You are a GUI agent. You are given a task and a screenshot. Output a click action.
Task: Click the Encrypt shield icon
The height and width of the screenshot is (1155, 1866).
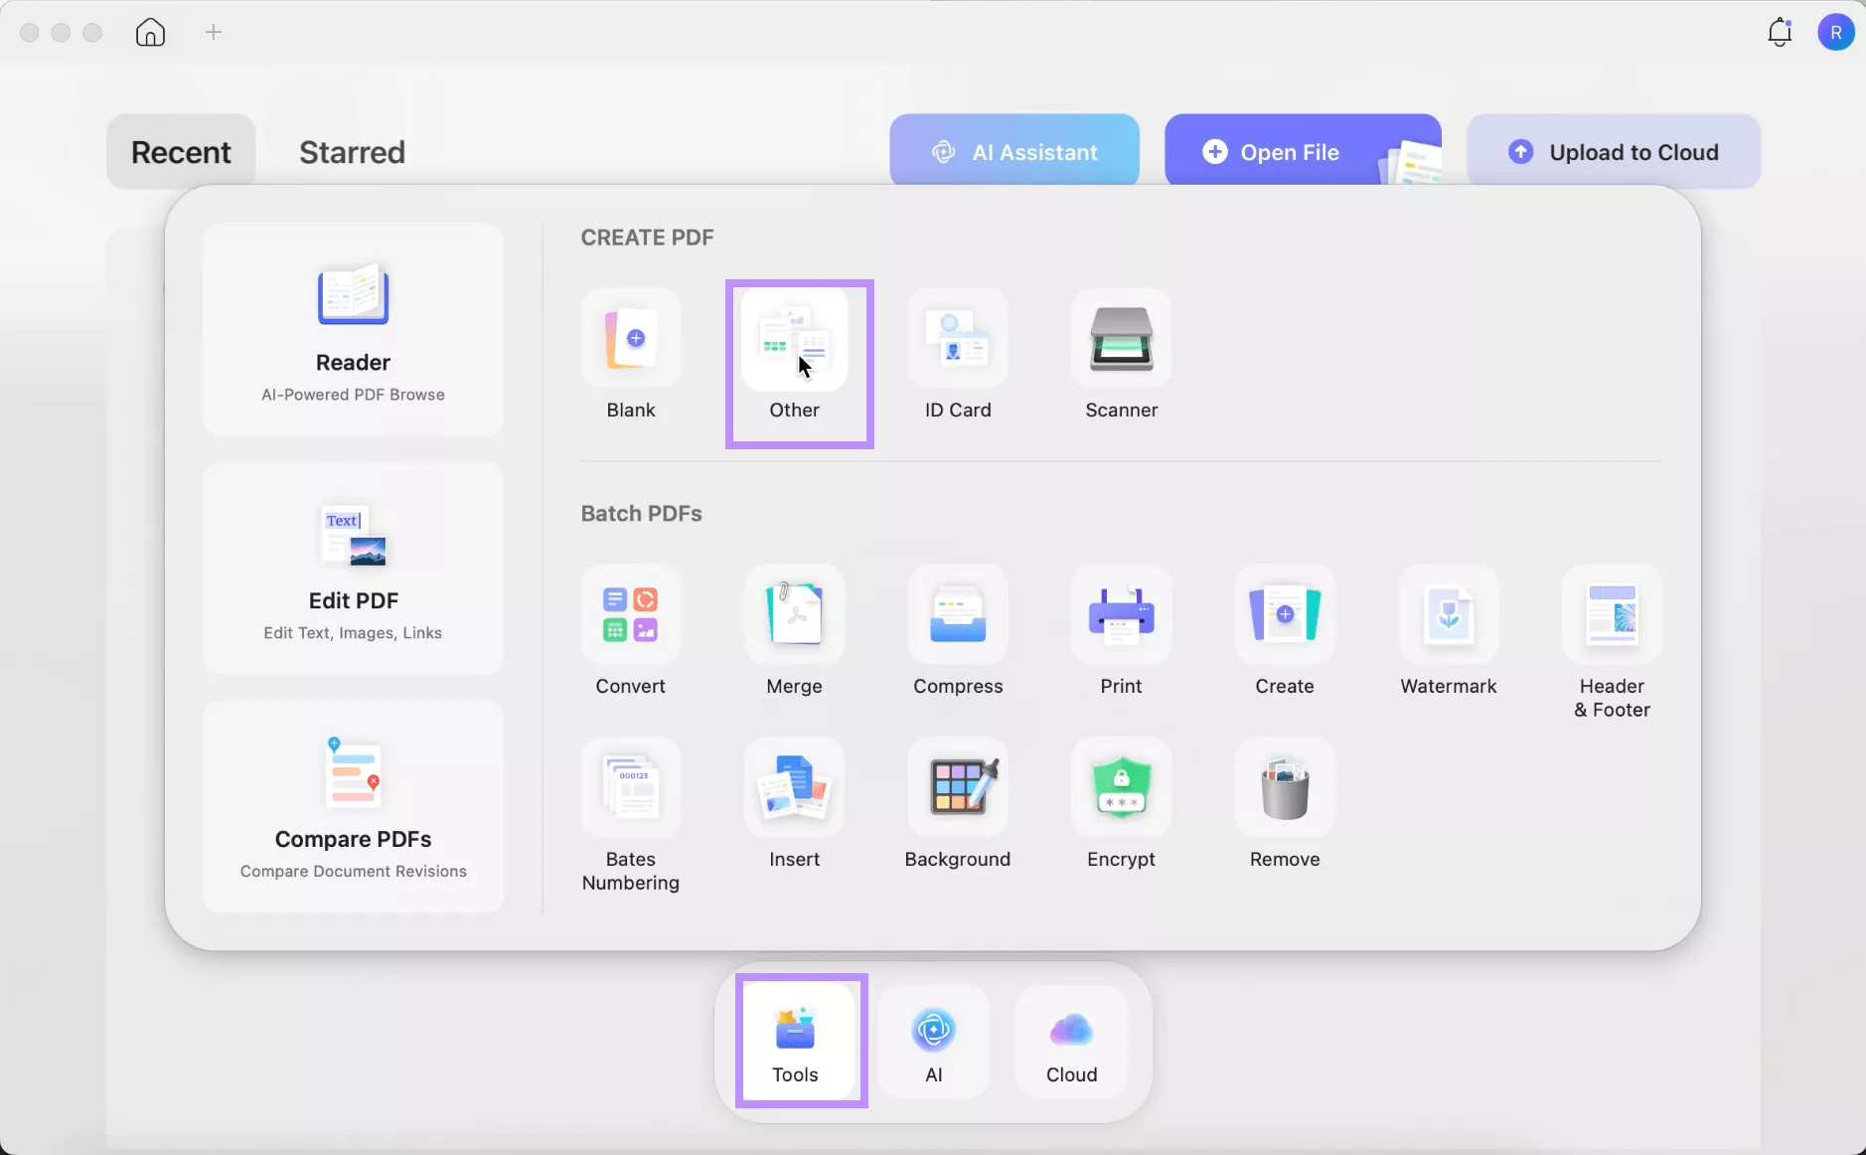[x=1121, y=788]
